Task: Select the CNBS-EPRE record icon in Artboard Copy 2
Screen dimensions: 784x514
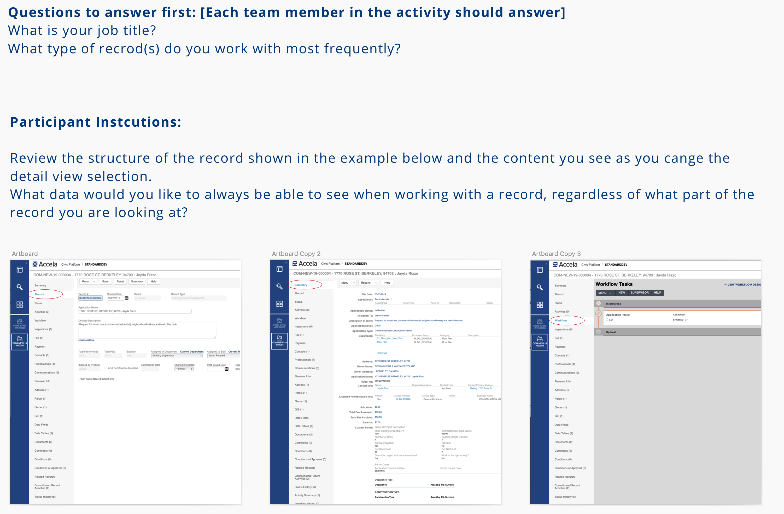Action: tap(279, 323)
